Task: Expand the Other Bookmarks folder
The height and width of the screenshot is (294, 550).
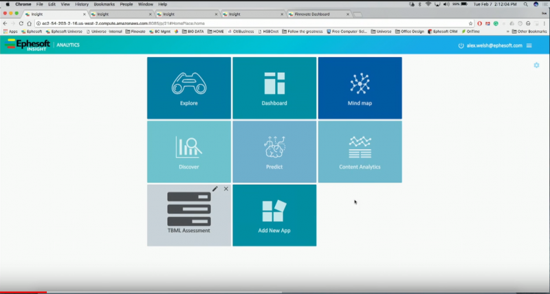Action: (529, 32)
